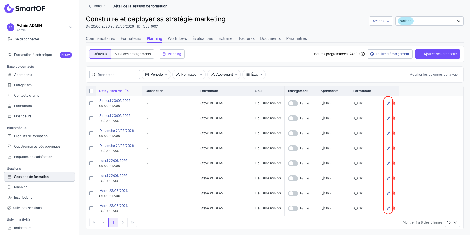470x235 pixels.
Task: Edit the Lundi 14:00 slot with pencil icon
Action: (x=388, y=178)
